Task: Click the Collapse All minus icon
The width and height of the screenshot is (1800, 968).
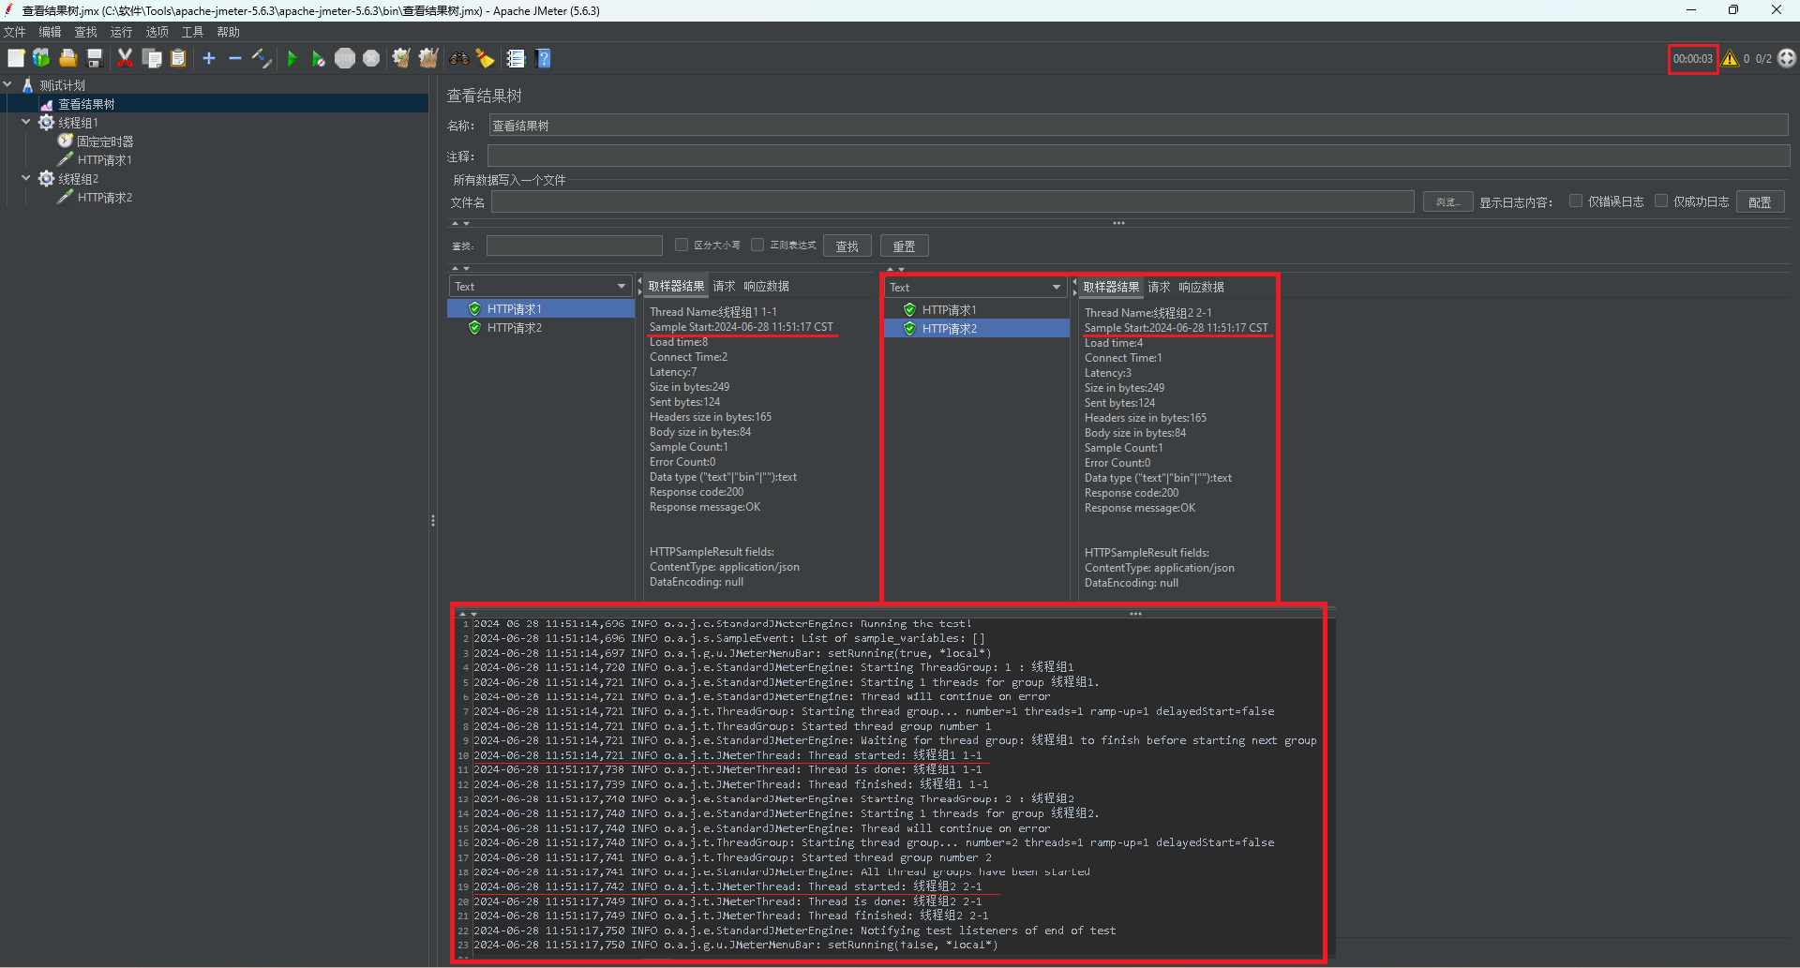Action: [235, 58]
